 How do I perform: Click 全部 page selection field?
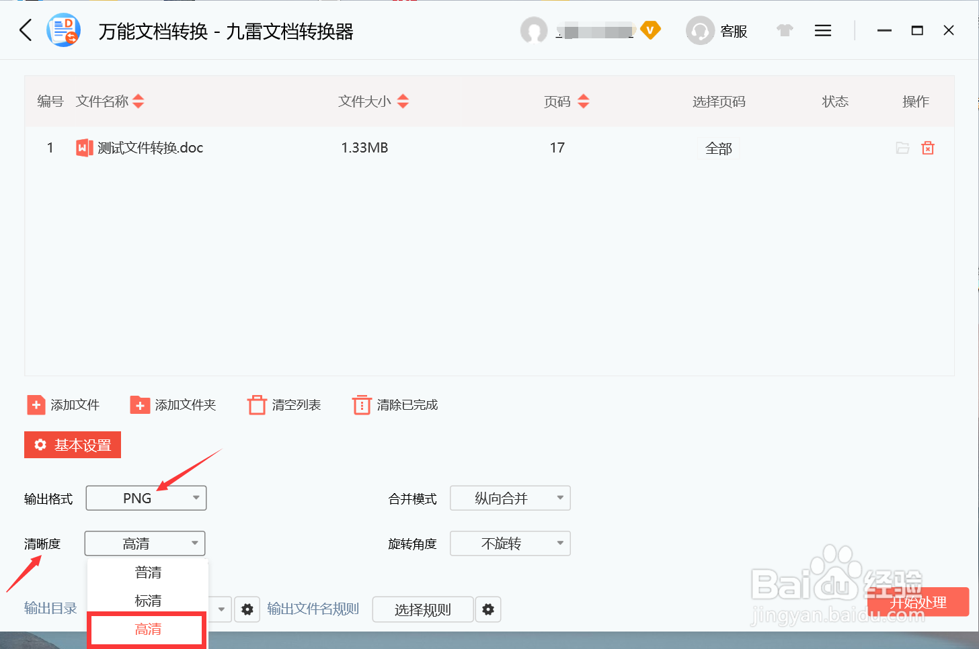[718, 148]
